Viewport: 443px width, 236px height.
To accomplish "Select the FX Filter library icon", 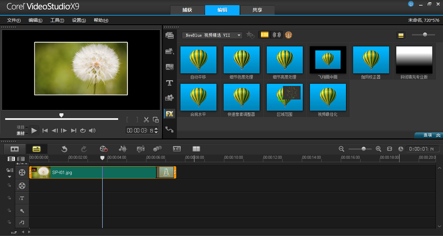I will tap(169, 114).
